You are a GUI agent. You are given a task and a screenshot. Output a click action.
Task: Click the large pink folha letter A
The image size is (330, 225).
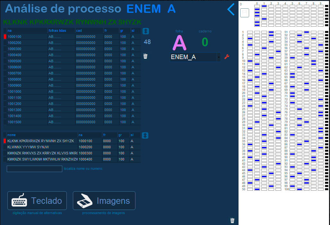point(179,43)
